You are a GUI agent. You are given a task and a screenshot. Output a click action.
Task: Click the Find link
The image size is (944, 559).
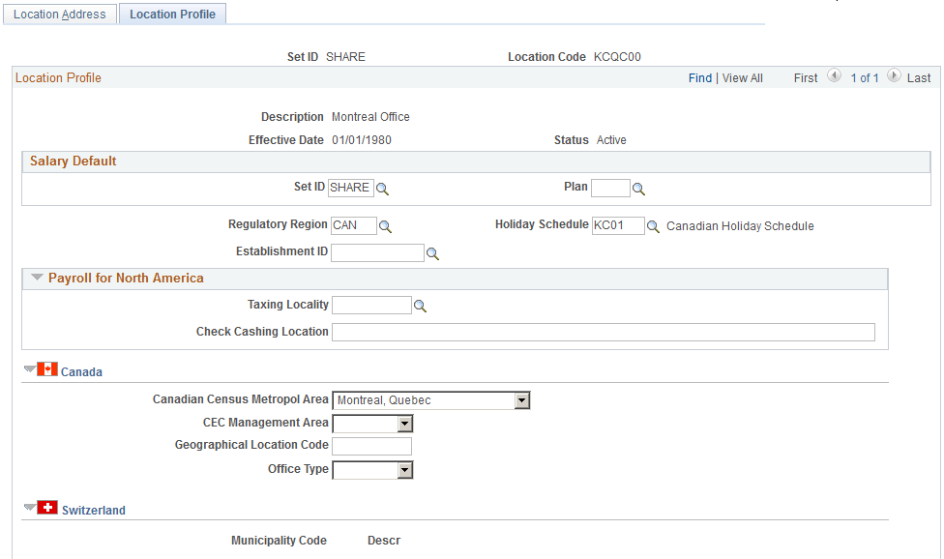(700, 78)
